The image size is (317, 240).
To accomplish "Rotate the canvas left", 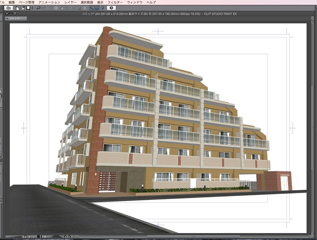I will (65, 237).
